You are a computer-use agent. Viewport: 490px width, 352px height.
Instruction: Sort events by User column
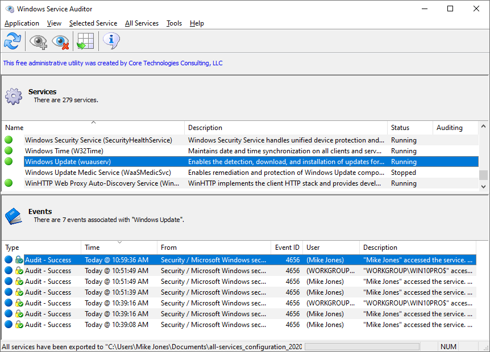(331, 248)
